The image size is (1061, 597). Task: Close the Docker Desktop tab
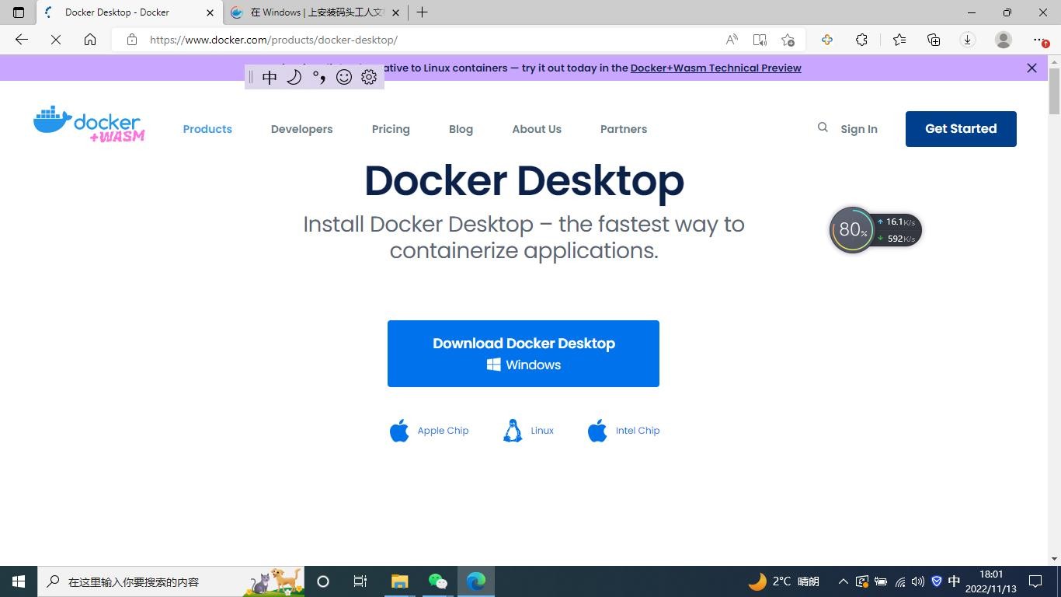tap(210, 12)
